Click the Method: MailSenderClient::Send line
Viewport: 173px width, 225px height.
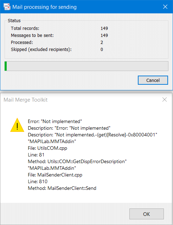tap(62, 188)
